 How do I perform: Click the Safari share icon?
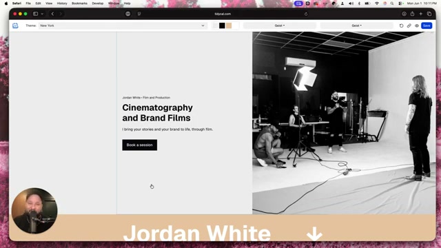(x=412, y=14)
